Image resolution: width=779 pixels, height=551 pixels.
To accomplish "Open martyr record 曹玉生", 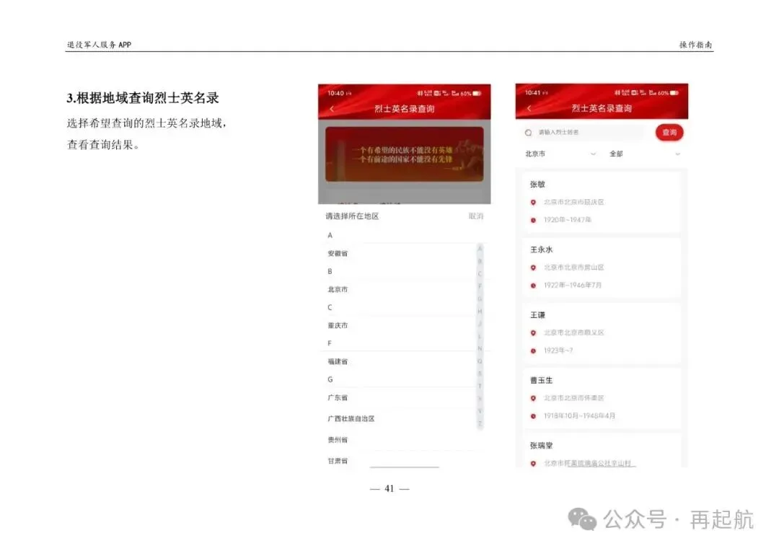I will [602, 398].
